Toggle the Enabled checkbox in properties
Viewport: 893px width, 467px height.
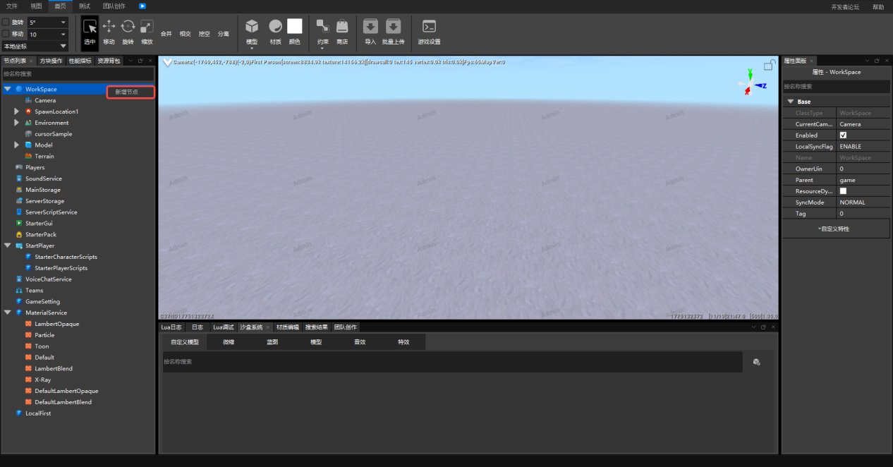[x=843, y=135]
